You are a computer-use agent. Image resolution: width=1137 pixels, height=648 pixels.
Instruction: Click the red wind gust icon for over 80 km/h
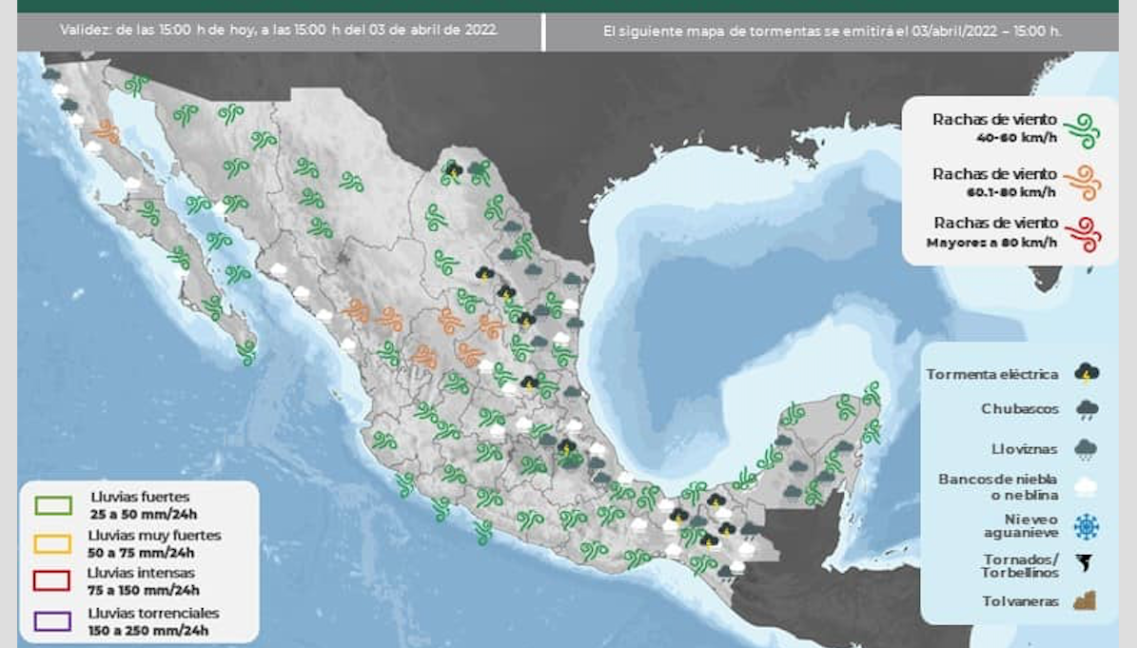coord(1082,232)
